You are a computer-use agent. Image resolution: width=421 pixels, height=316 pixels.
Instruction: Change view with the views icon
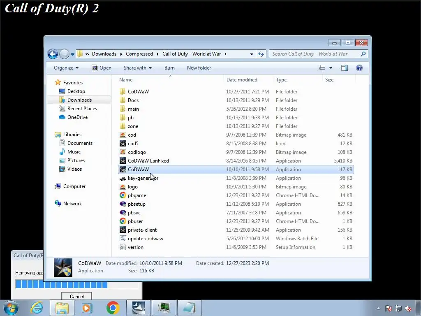point(322,68)
